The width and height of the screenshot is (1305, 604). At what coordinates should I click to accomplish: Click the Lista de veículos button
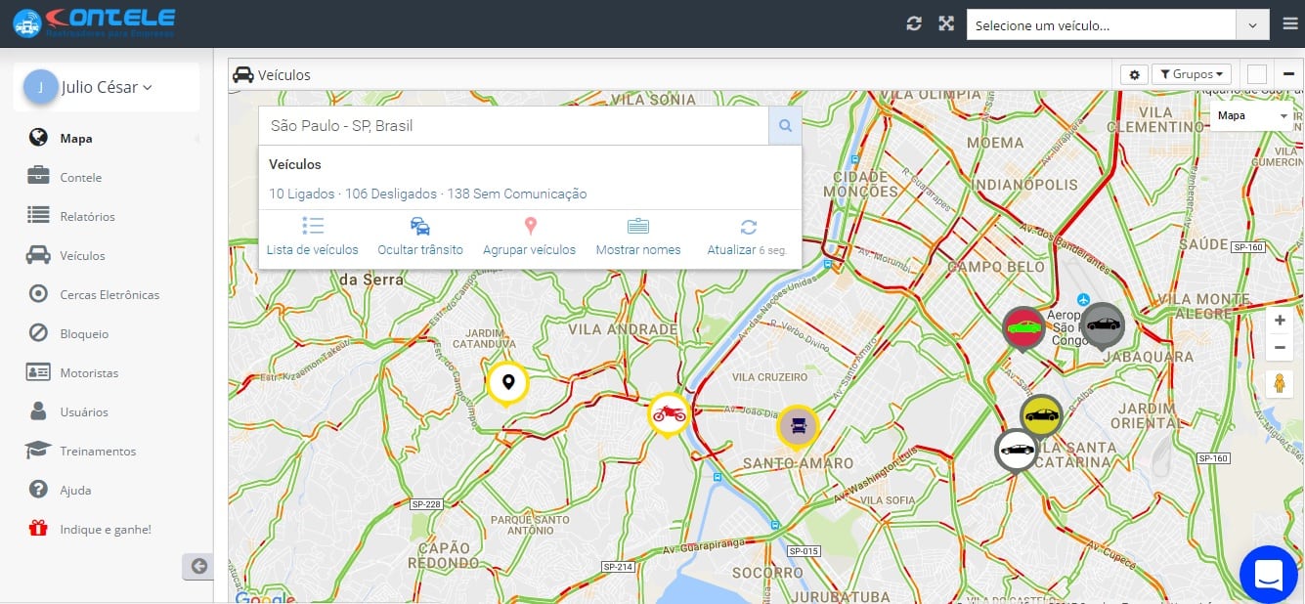(313, 237)
